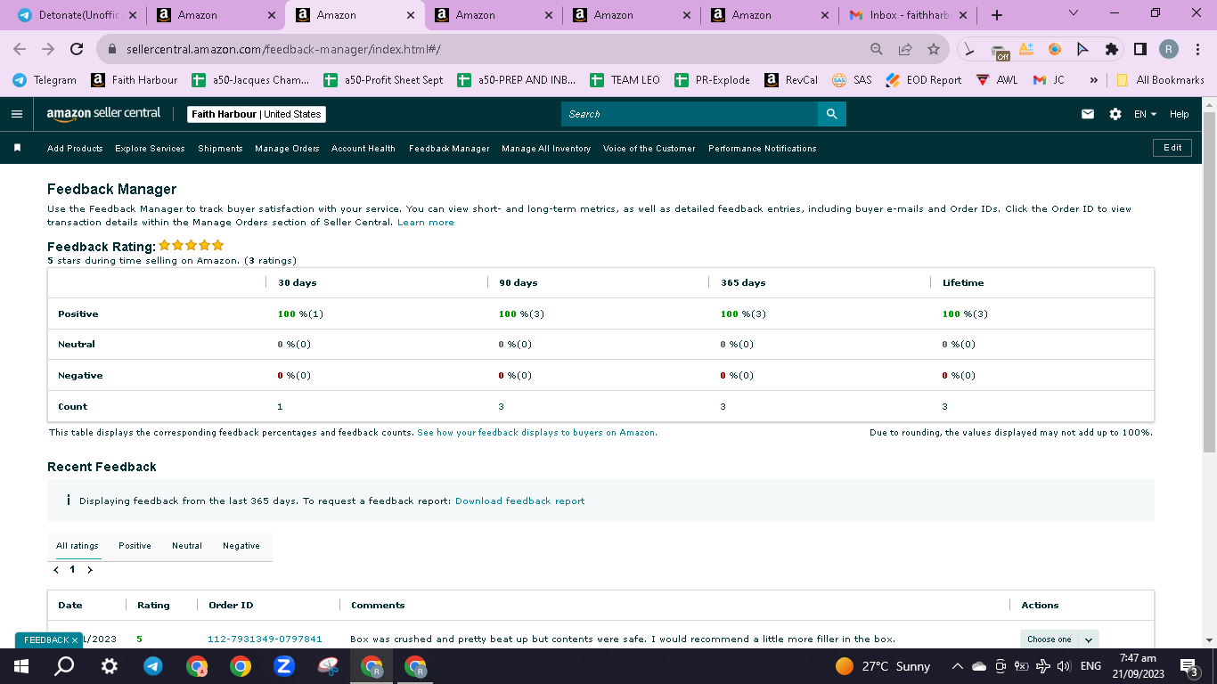Open the Faith Harbour | United States account switcher
Viewport: 1217px width, 684px height.
pos(257,114)
